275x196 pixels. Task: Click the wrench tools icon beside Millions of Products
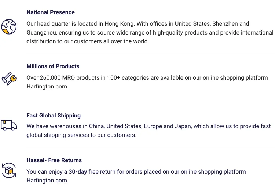click(x=9, y=79)
